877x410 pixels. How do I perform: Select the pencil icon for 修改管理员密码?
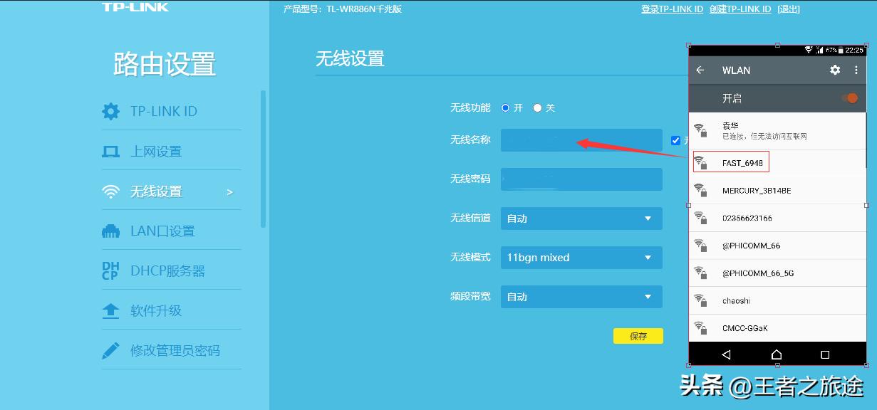pos(111,349)
